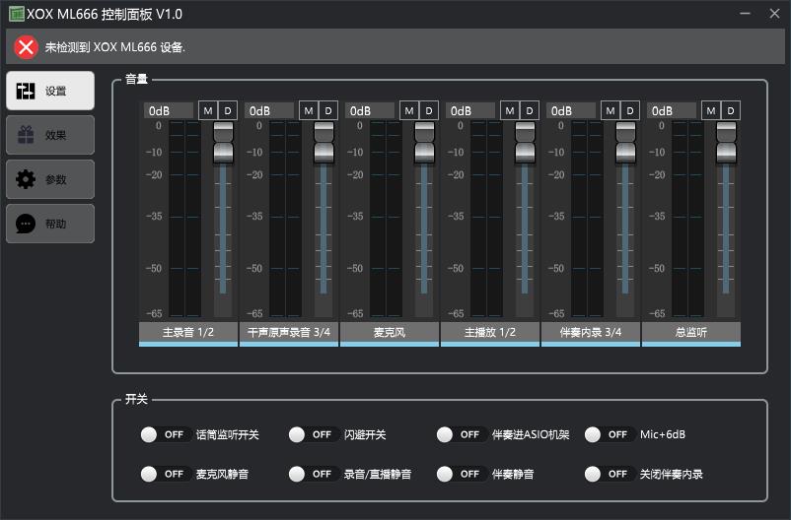
Task: Turn on the 闪避开关 switch
Action: coord(313,434)
